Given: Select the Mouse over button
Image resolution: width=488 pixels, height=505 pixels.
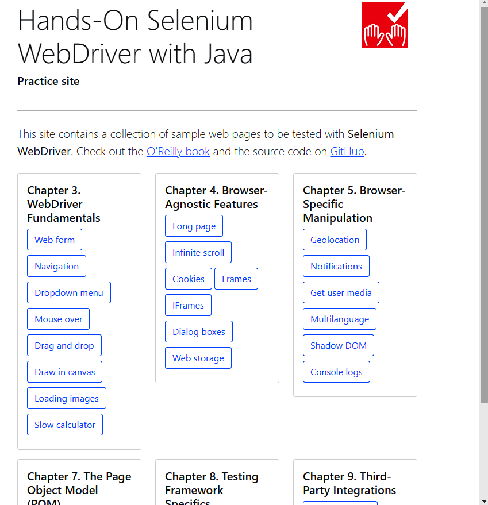Looking at the screenshot, I should [58, 319].
